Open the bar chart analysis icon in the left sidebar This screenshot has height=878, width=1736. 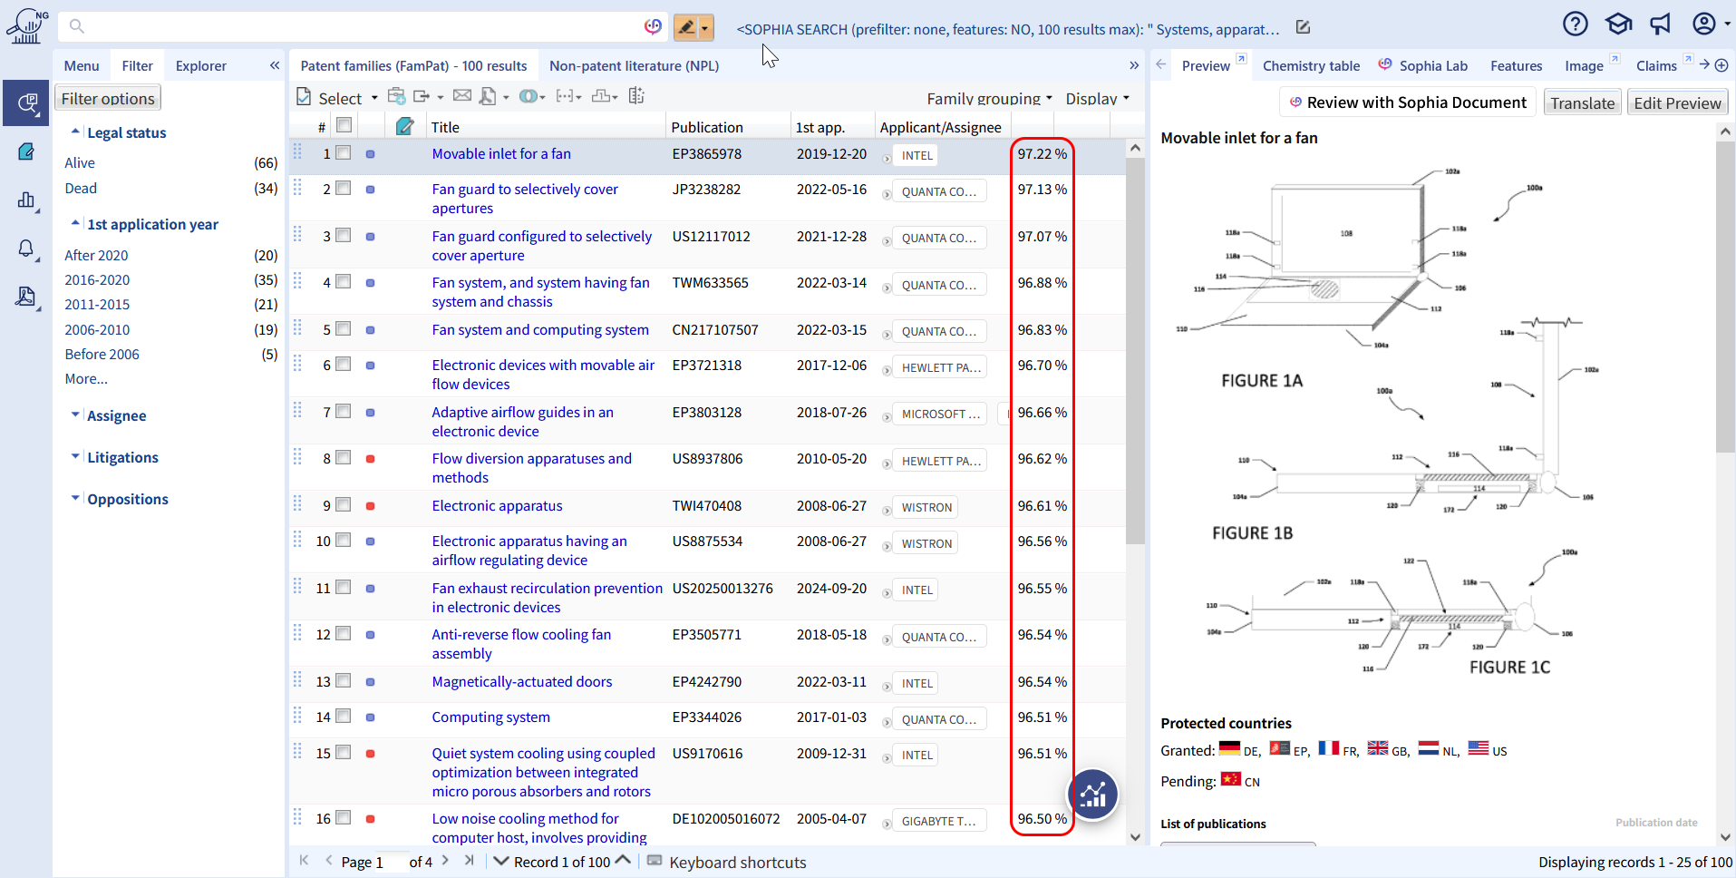coord(26,200)
